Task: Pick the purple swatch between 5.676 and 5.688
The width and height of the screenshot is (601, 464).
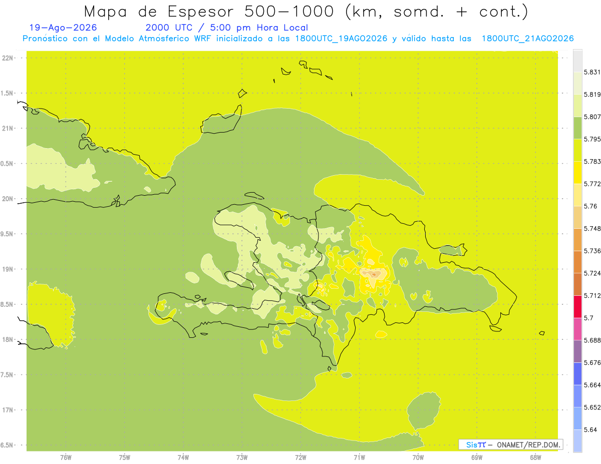Action: [x=577, y=351]
